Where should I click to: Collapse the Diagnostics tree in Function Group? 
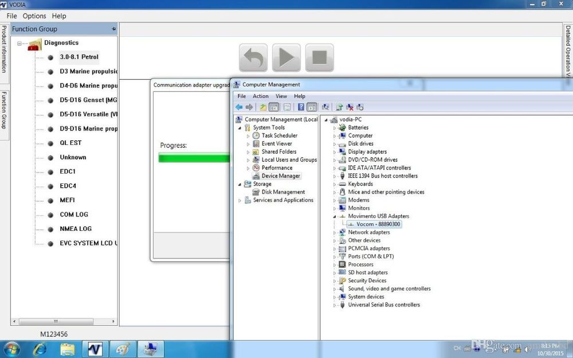pyautogui.click(x=19, y=43)
